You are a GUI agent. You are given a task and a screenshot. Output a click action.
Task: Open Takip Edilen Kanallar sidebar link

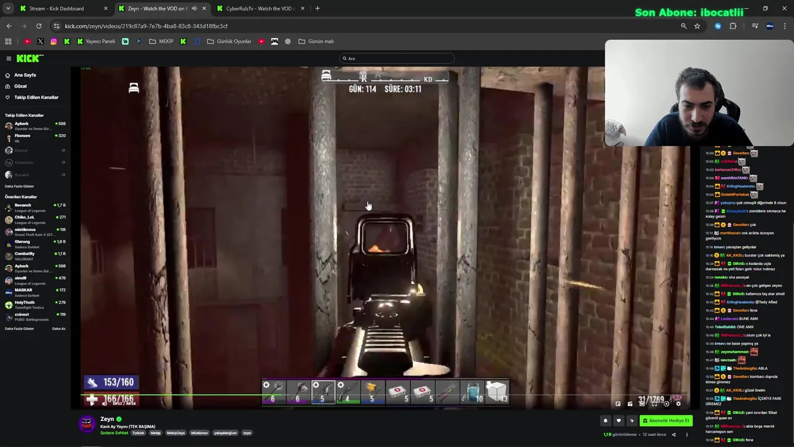point(36,97)
